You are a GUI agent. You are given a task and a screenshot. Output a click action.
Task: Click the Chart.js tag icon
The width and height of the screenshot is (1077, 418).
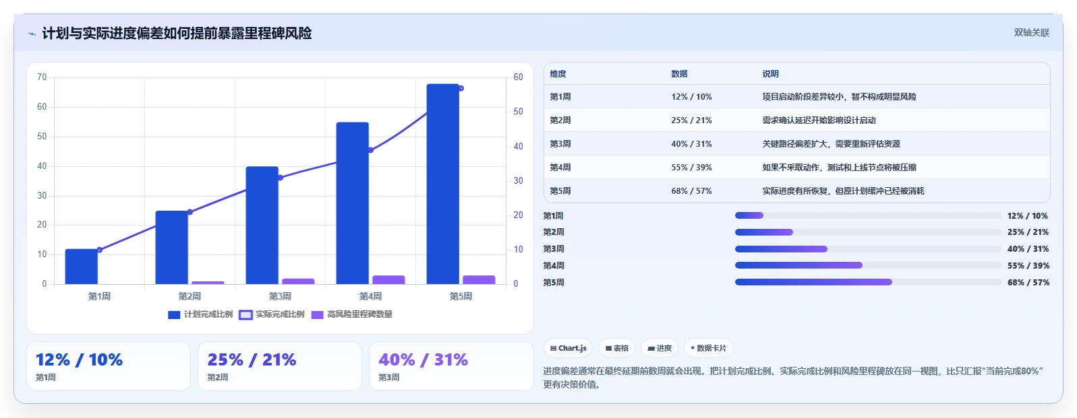click(553, 348)
